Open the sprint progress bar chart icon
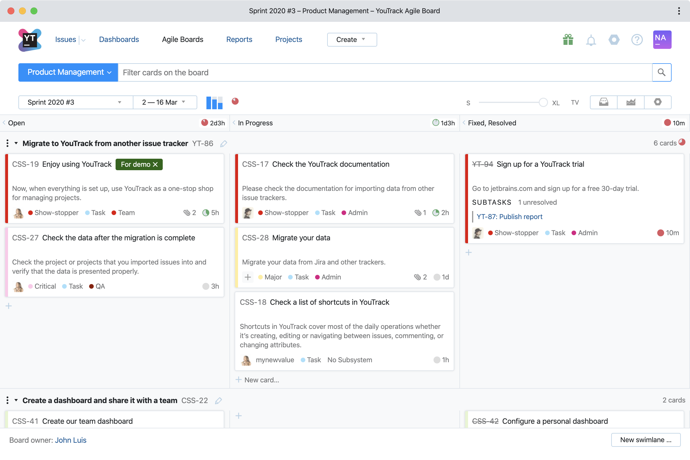Image resolution: width=690 pixels, height=460 pixels. 214,103
